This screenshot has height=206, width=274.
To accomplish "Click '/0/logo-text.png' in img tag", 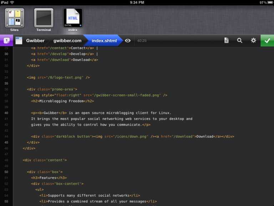I will tap(65, 77).
